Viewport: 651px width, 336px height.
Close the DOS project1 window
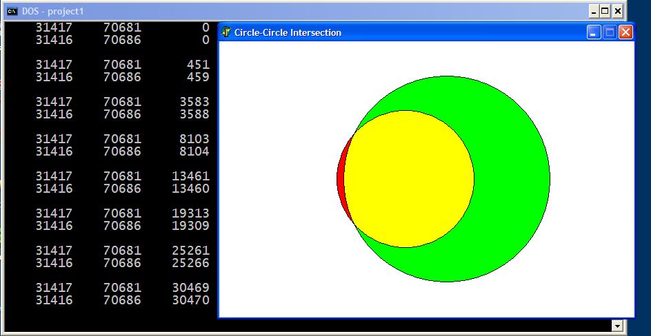[x=617, y=11]
